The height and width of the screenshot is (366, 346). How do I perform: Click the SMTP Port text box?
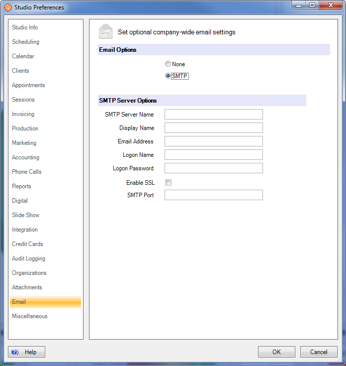(x=213, y=195)
